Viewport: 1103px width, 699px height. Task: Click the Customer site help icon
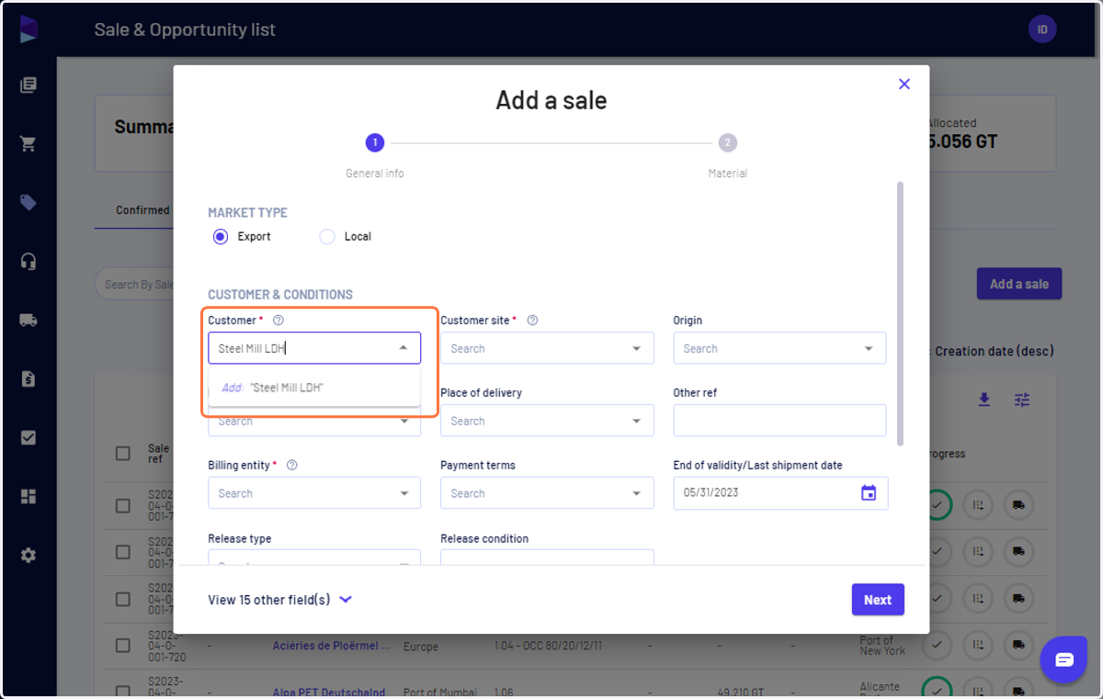(532, 321)
